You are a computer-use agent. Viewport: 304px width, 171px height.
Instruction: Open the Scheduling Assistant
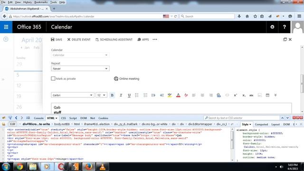tap(114, 39)
